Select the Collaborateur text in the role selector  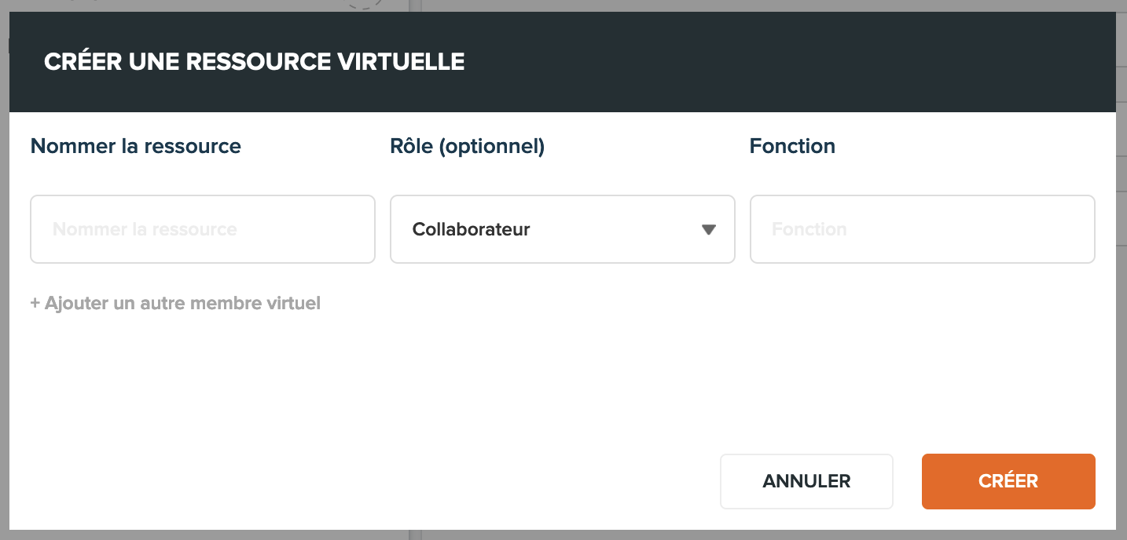tap(472, 230)
